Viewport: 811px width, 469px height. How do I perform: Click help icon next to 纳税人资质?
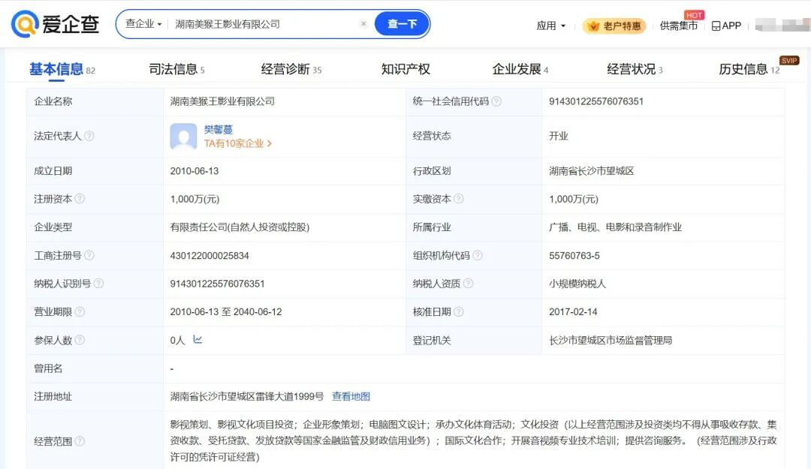[468, 284]
